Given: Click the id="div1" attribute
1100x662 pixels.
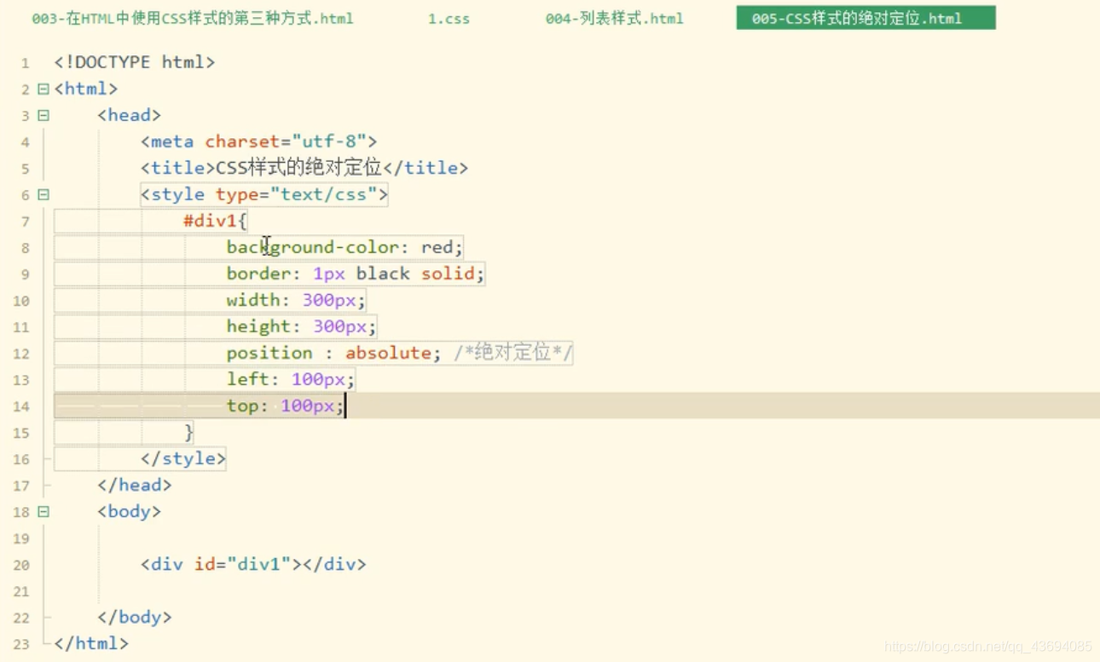Looking at the screenshot, I should [x=243, y=564].
